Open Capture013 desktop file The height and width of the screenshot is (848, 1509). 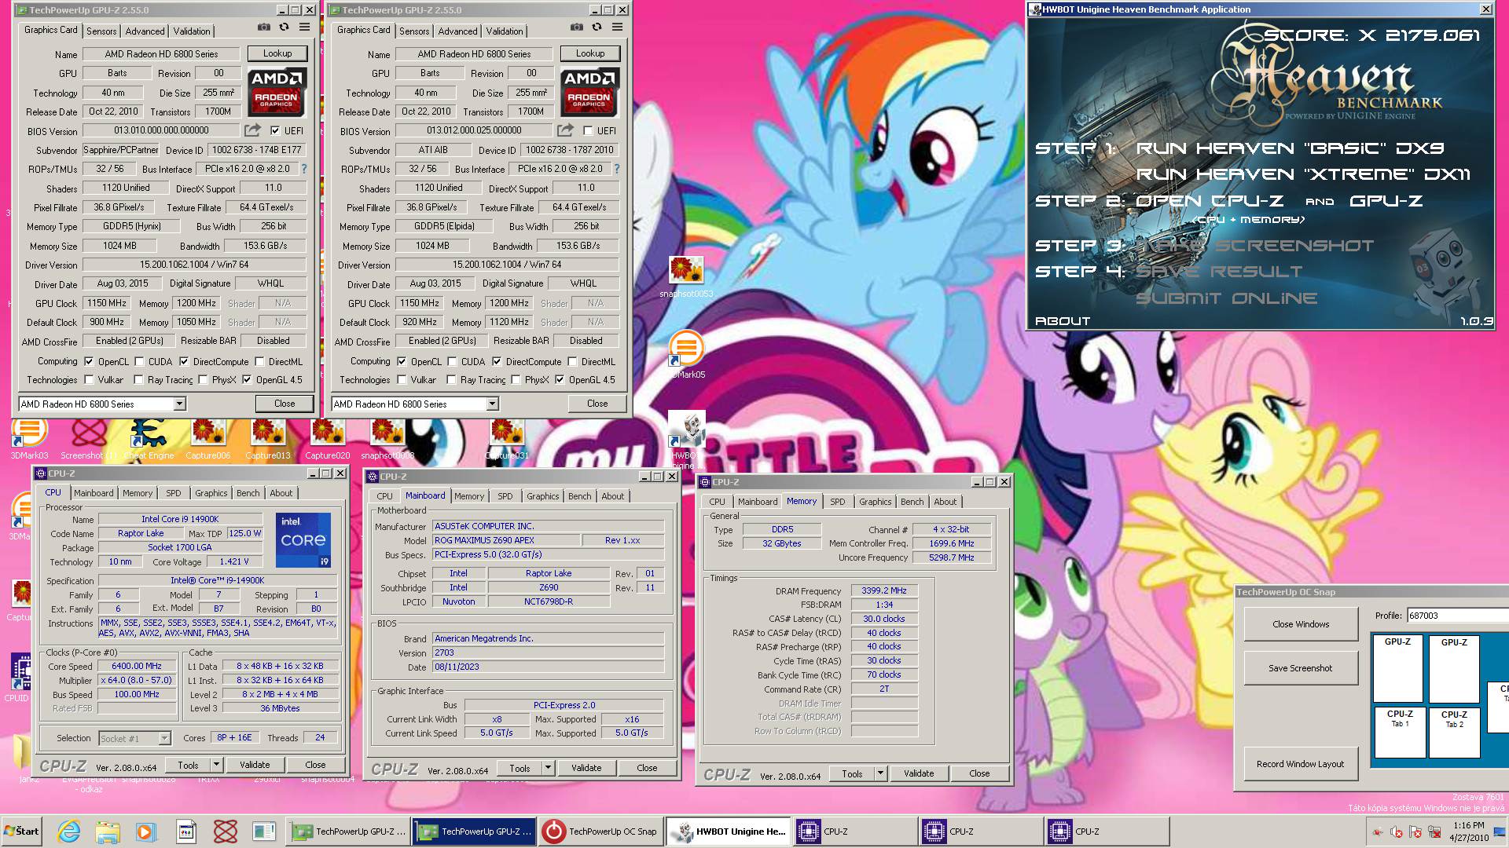[x=268, y=438]
